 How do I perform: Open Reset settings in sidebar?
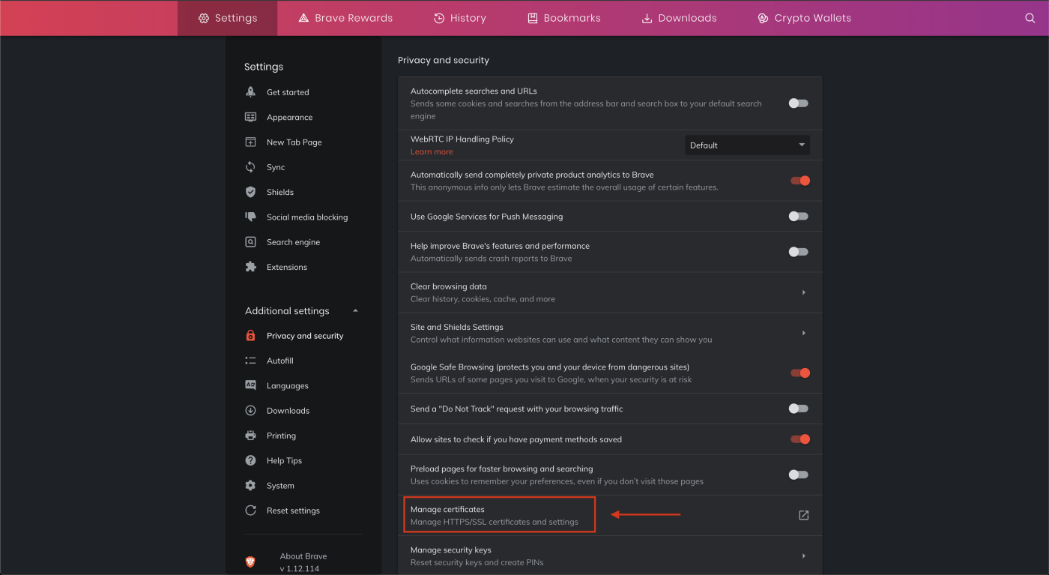tap(293, 511)
